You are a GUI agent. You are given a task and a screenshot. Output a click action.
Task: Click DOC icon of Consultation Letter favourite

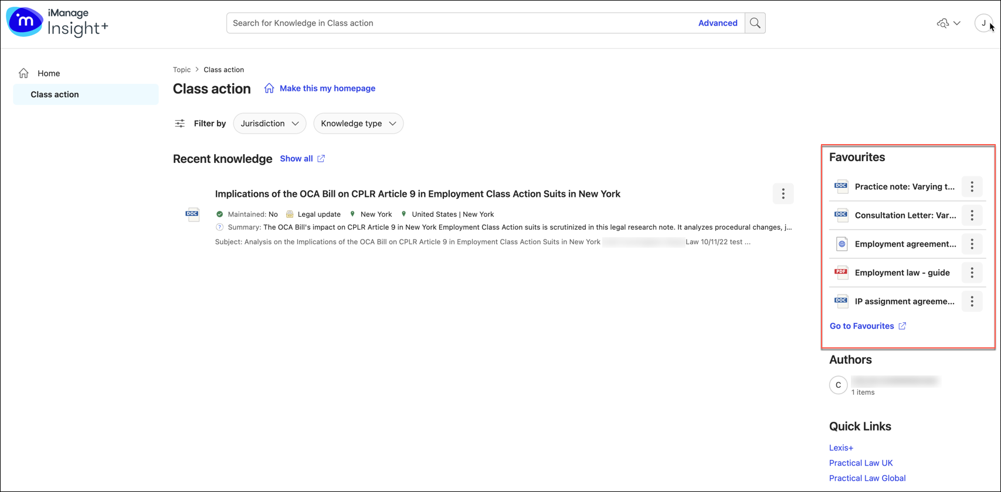coord(841,216)
